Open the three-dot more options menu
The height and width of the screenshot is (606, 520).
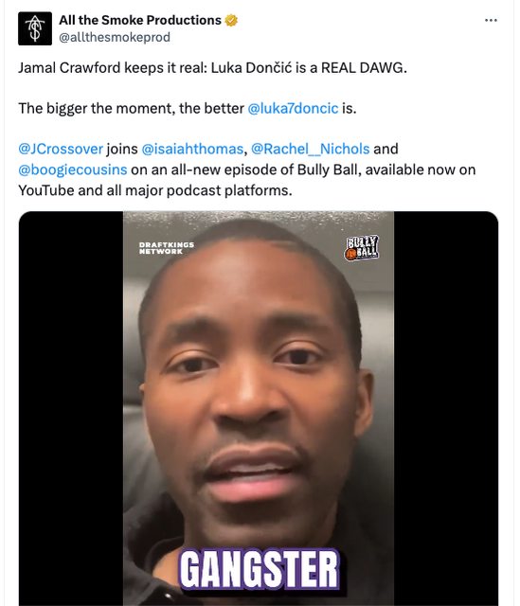[491, 20]
